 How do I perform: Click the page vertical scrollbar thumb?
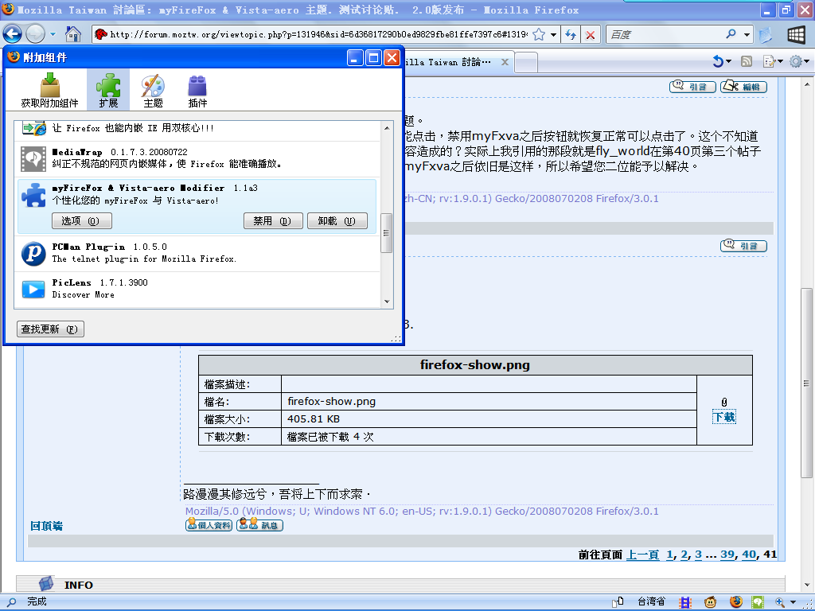pyautogui.click(x=806, y=383)
